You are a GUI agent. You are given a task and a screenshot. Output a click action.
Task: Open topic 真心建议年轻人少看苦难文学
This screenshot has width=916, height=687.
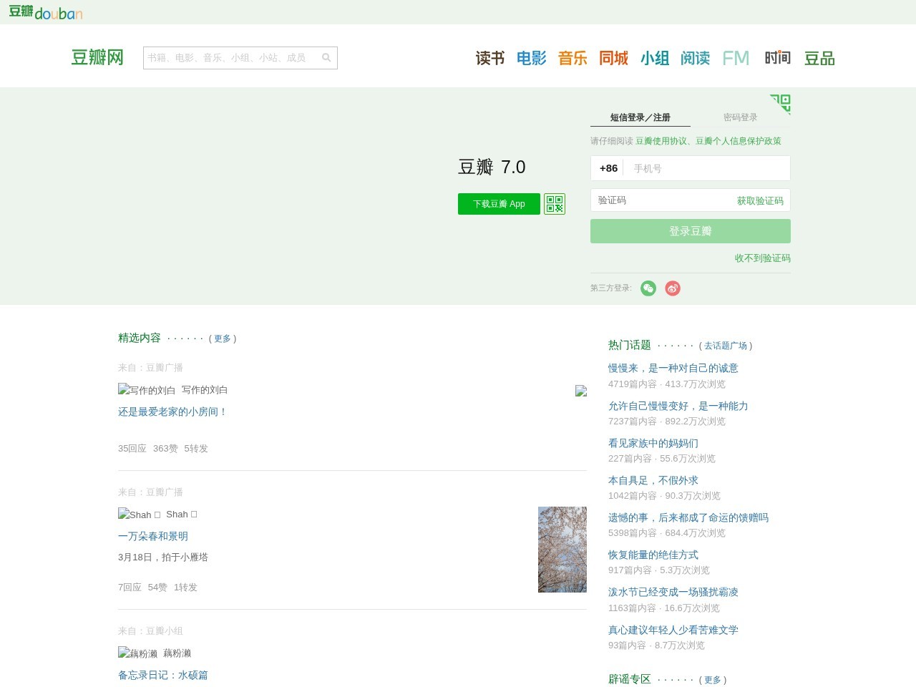(673, 630)
